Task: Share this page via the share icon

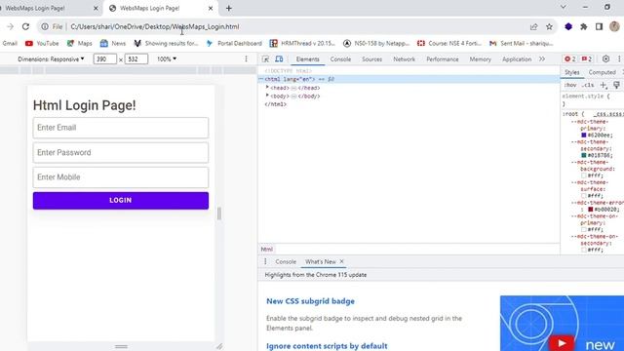Action: tap(533, 26)
